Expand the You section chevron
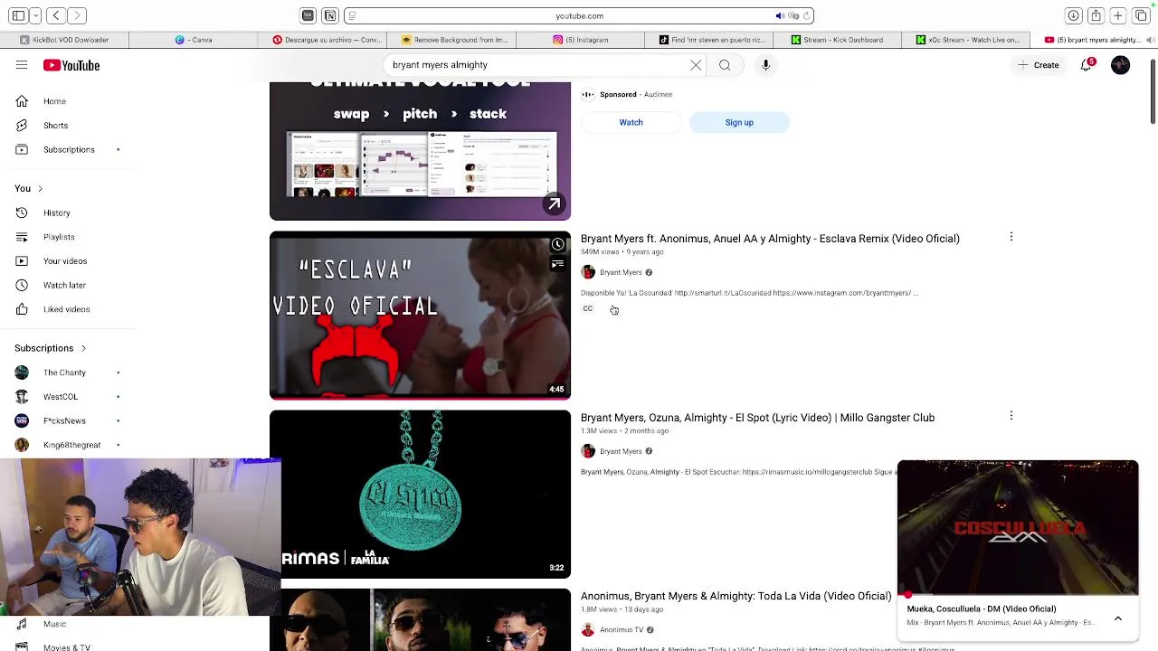Screen dimensions: 1158x651 pos(40,188)
